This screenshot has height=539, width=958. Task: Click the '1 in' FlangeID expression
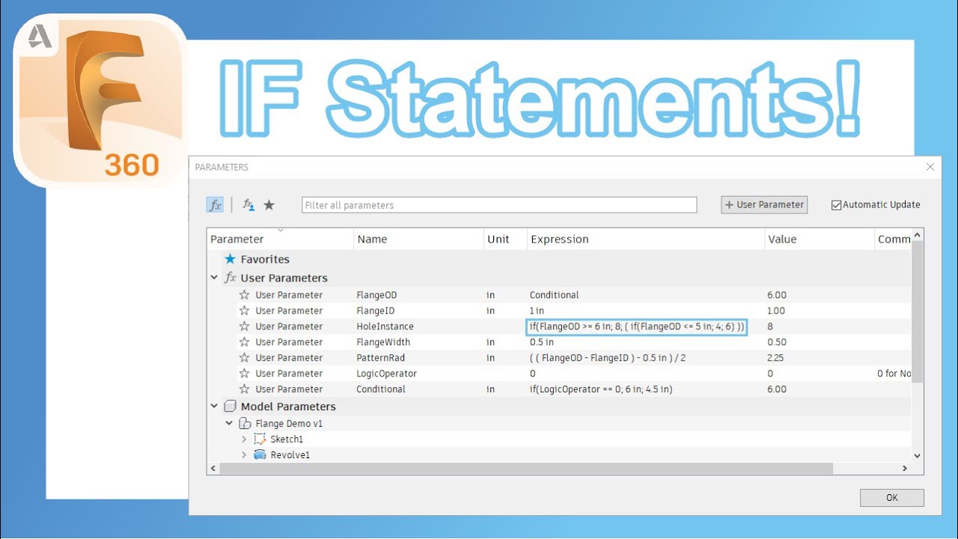point(537,311)
